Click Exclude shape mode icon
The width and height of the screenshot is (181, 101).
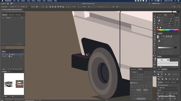(x=169, y=74)
